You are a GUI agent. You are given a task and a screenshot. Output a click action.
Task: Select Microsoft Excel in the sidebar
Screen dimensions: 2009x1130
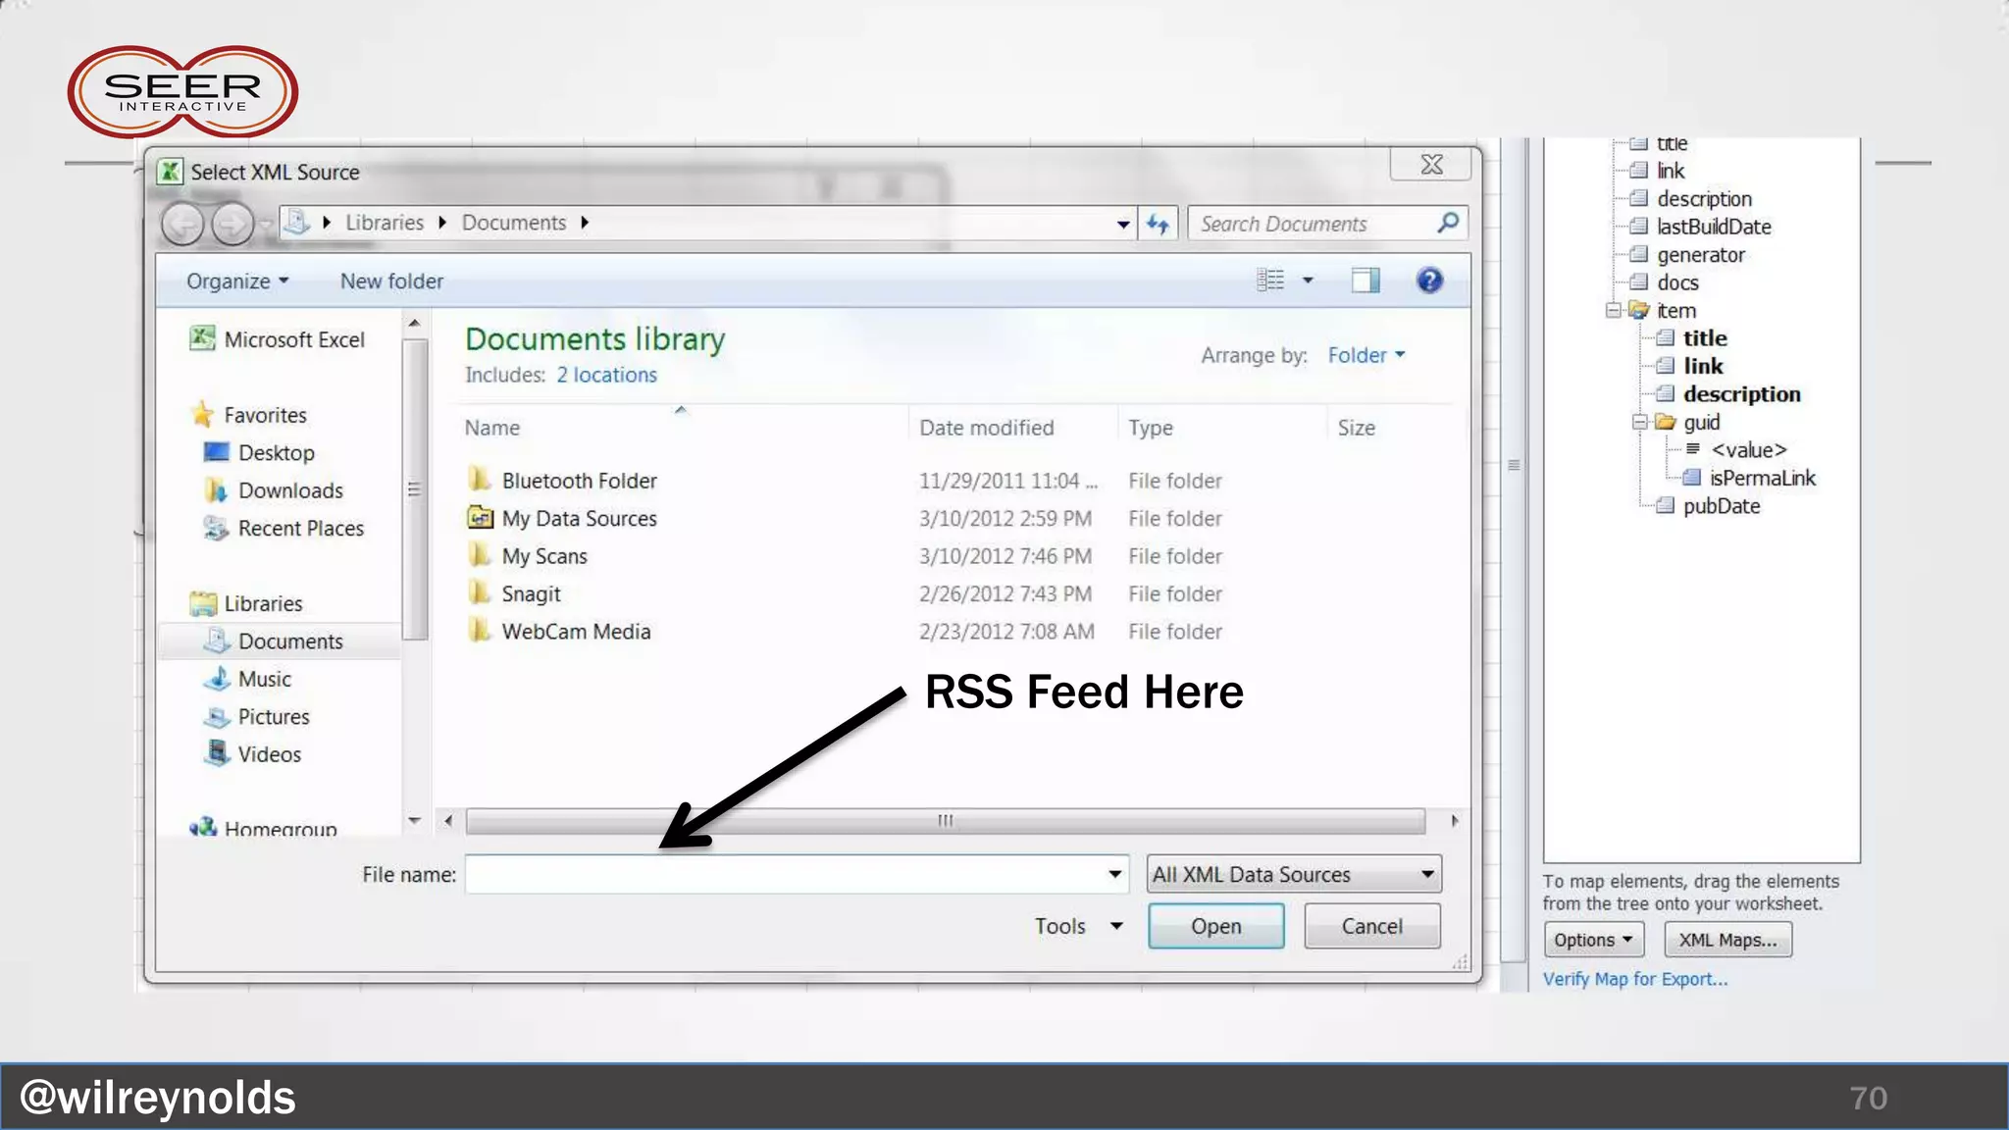coord(293,339)
